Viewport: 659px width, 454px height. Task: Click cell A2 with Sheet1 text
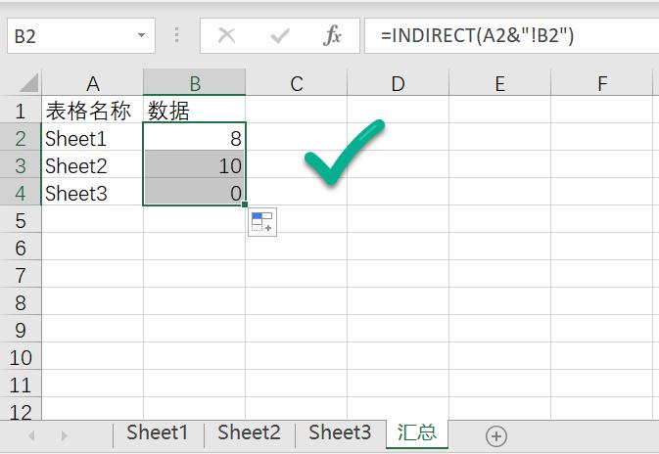[x=92, y=138]
